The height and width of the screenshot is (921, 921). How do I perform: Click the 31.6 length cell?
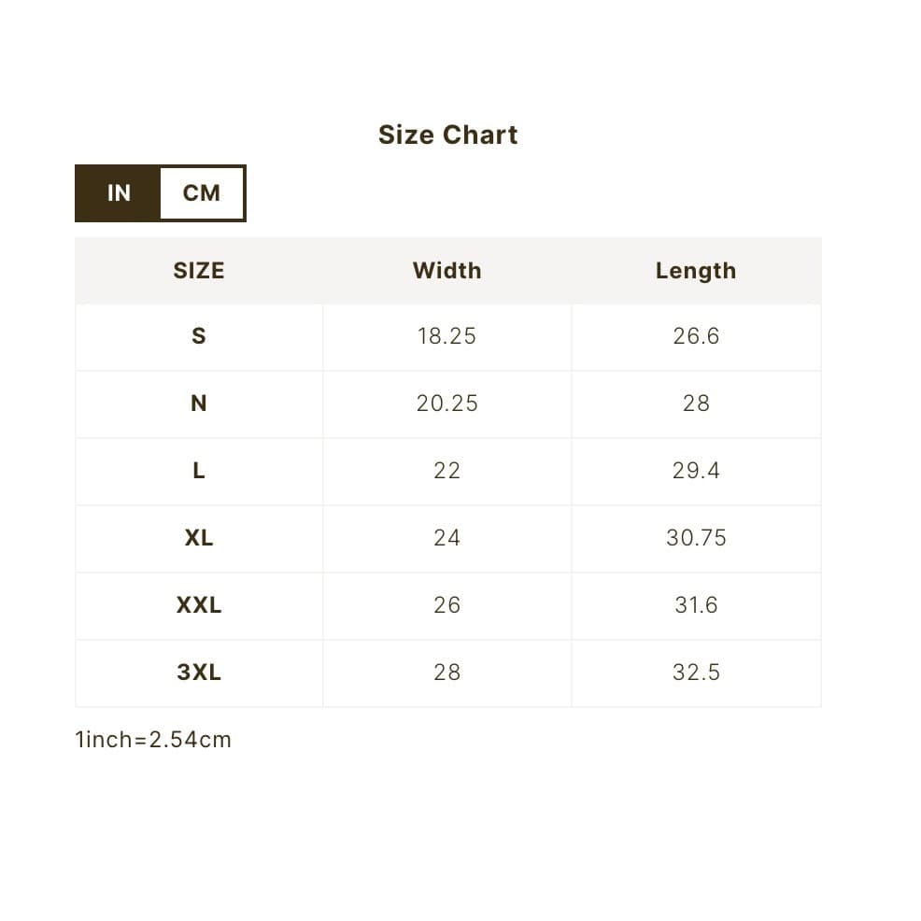click(x=696, y=605)
